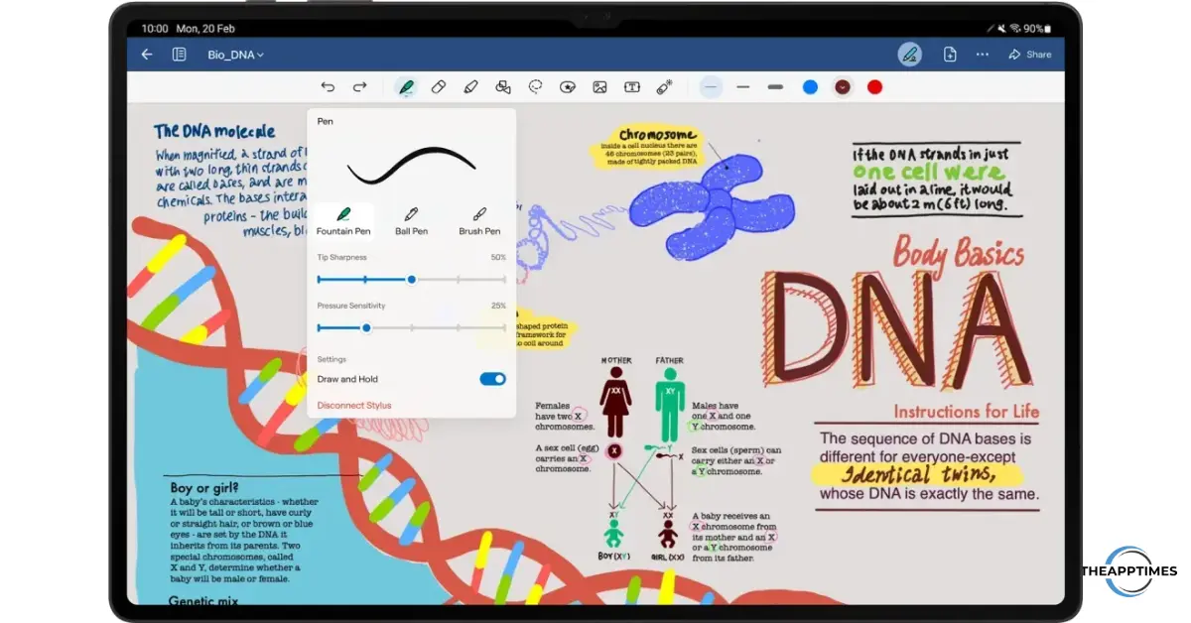Redo the last action
Viewport: 1191px width, 623px height.
(360, 87)
